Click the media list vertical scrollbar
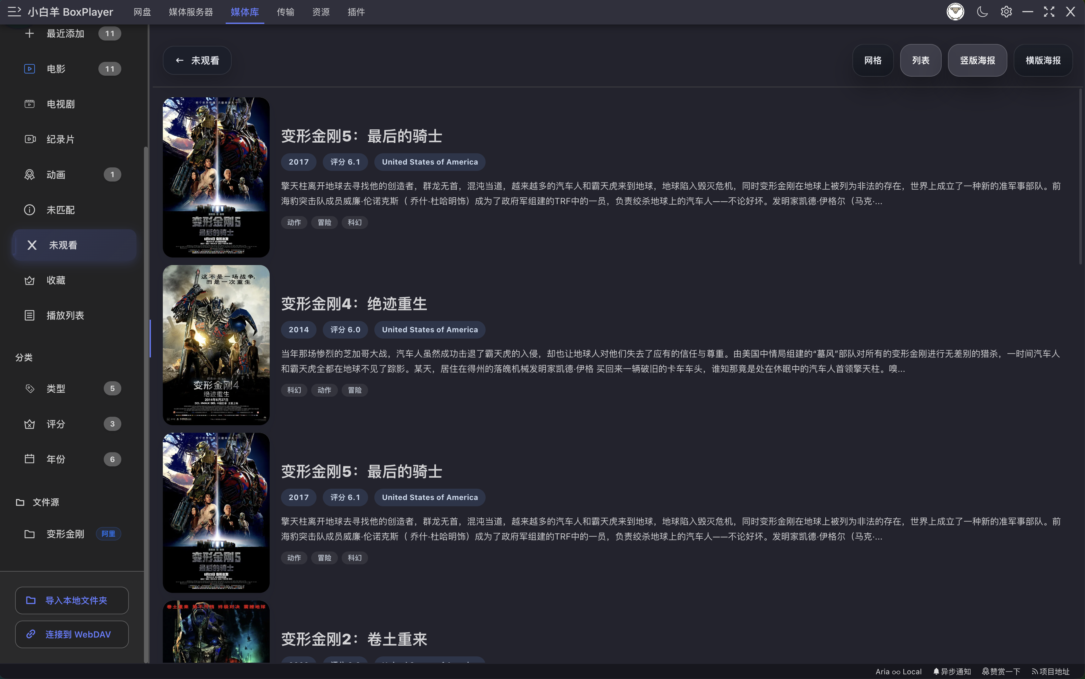 (x=1081, y=177)
